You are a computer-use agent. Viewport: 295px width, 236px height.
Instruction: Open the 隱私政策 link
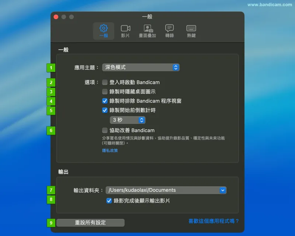point(110,150)
